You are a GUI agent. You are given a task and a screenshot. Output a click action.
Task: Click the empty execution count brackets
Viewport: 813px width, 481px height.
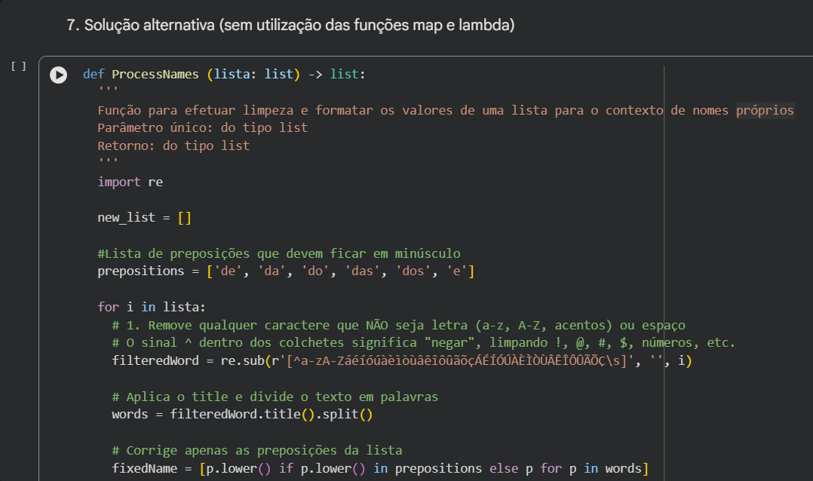pos(19,66)
